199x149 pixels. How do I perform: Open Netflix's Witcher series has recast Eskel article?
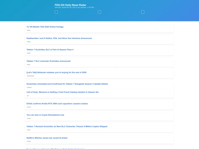[47, 138]
